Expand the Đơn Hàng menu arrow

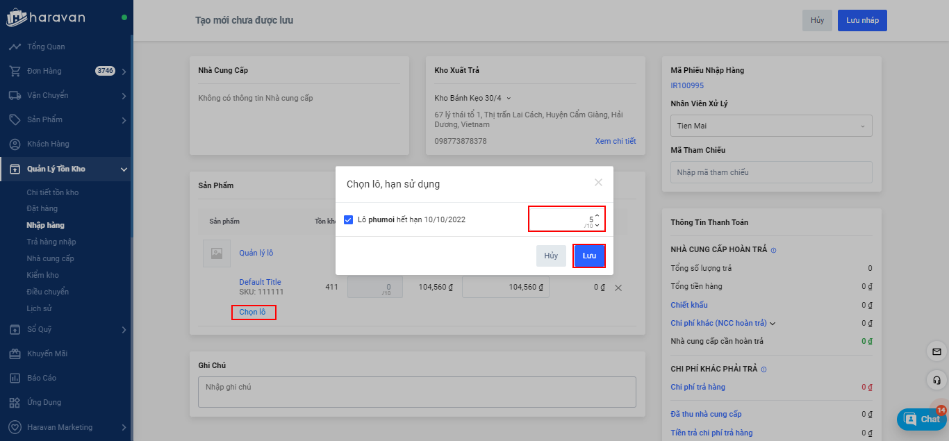click(x=124, y=72)
